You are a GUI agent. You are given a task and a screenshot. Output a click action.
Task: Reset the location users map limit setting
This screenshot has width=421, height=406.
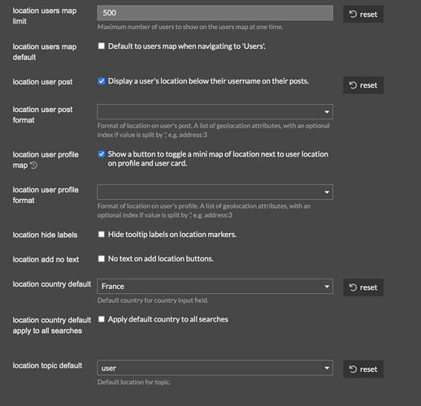[x=363, y=14]
